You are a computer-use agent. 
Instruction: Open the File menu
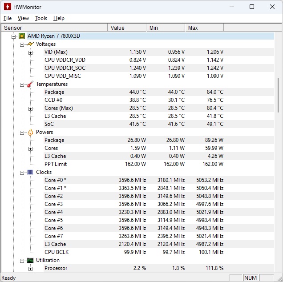(x=8, y=18)
